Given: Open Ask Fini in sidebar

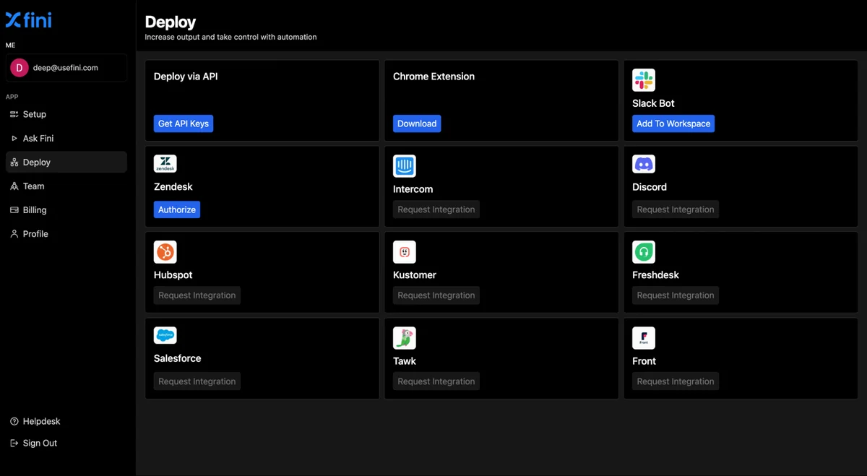Looking at the screenshot, I should 66,138.
